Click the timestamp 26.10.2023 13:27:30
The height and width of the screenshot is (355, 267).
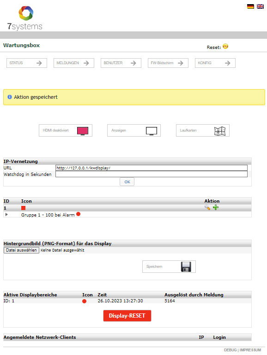pyautogui.click(x=120, y=301)
